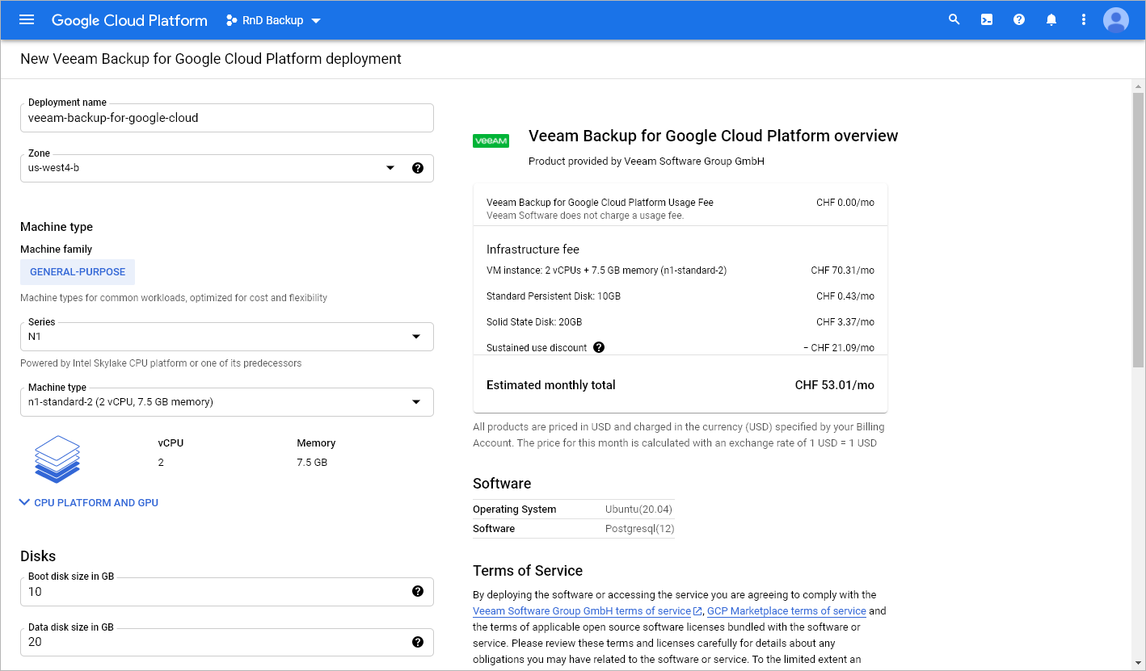Click Data disk size help icon
Viewport: 1146px width, 671px height.
tap(418, 642)
